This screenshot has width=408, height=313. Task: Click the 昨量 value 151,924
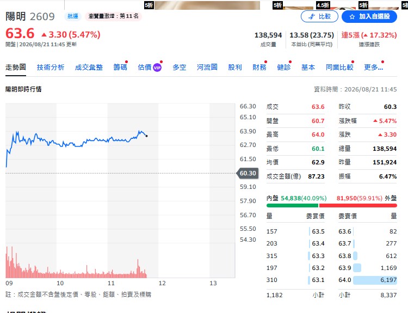tap(385, 163)
